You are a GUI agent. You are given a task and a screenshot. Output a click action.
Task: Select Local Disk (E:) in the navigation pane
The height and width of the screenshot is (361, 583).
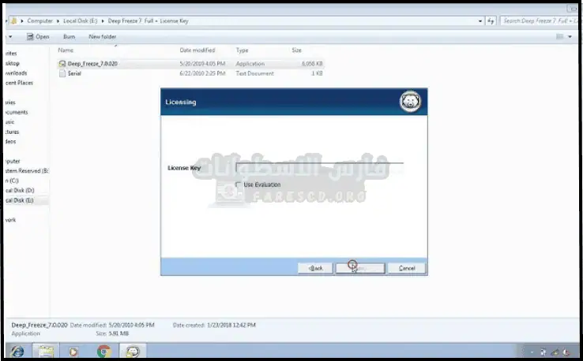[21, 200]
